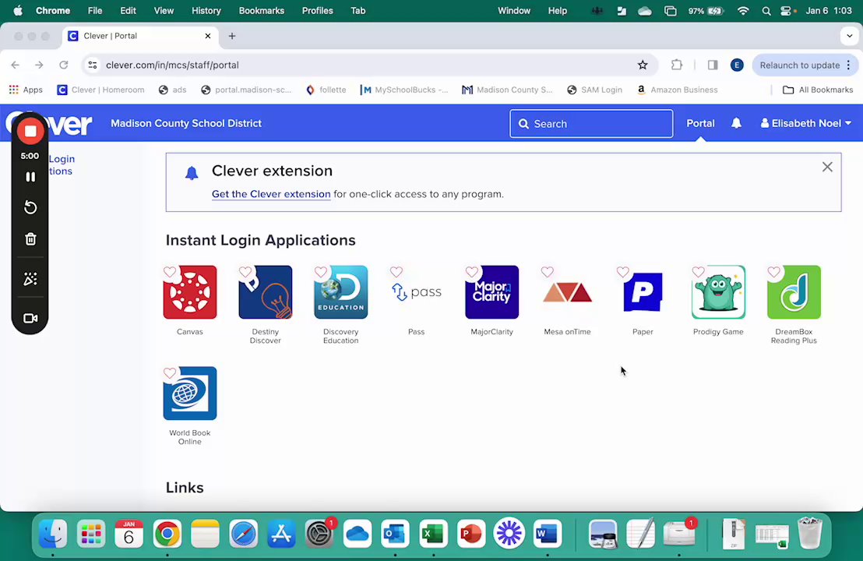This screenshot has height=561, width=863.
Task: Open recorder drawing effects tool
Action: point(30,279)
